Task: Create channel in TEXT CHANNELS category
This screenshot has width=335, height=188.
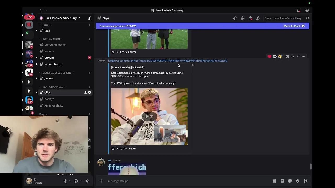Action: (89, 87)
